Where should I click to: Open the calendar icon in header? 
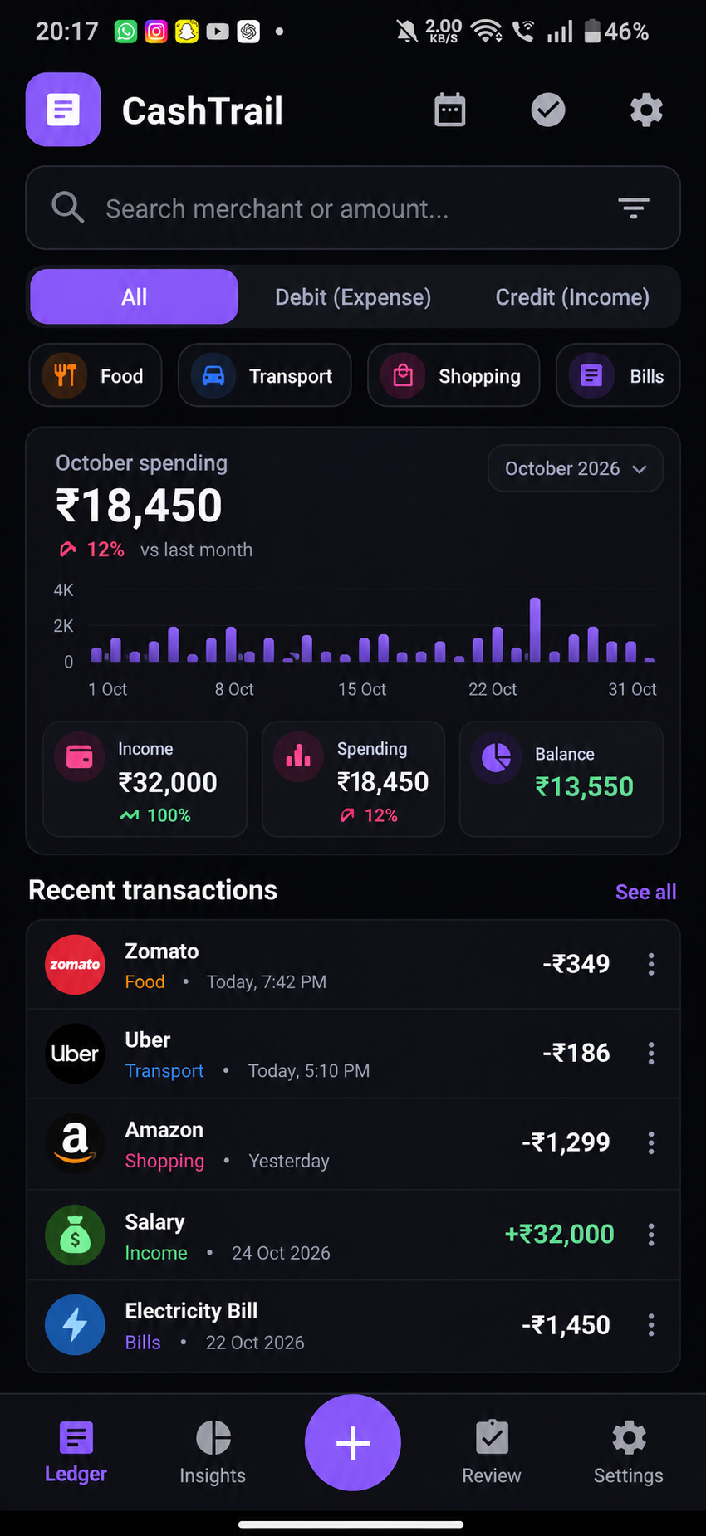pos(450,110)
